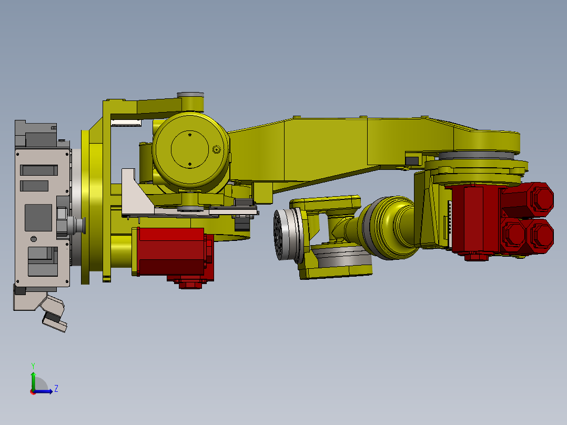Click the green Y axis of the triad

[x=33, y=381]
